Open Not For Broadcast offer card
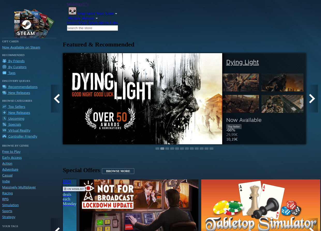321x231 pixels. (139, 205)
